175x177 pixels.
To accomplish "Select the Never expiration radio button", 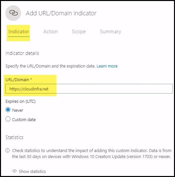I will [8, 109].
